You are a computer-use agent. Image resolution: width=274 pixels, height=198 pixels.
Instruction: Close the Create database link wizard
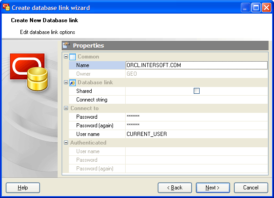[x=266, y=8]
